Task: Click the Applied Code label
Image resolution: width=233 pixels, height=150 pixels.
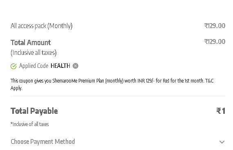Action: [34, 66]
